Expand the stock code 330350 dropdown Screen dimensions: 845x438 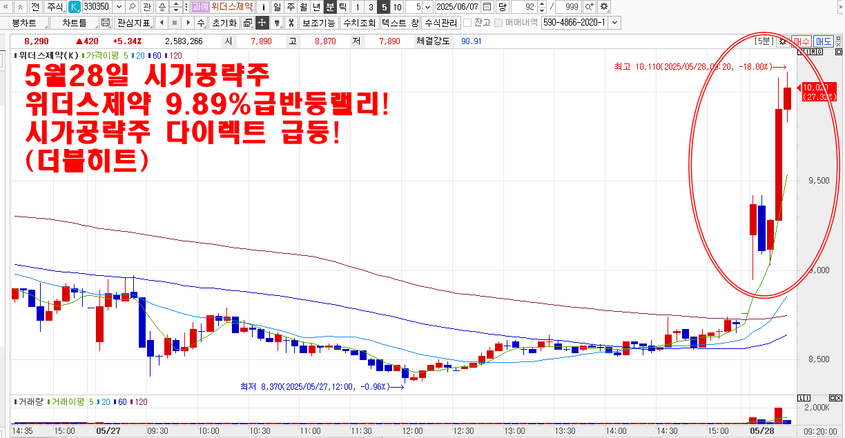119,7
